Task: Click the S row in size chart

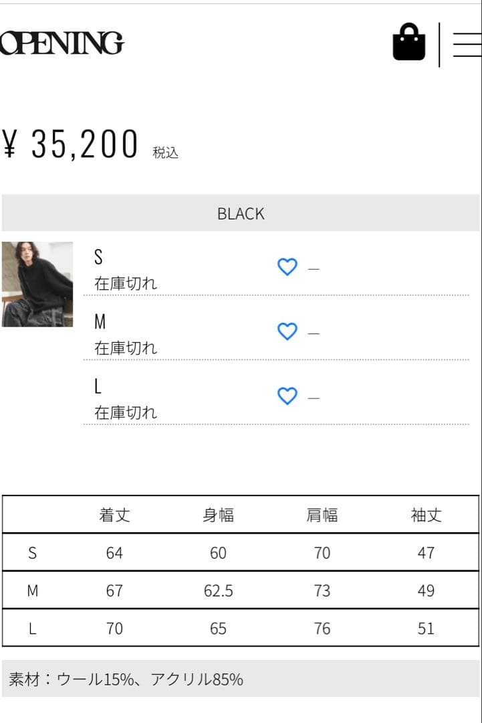Action: (x=33, y=553)
